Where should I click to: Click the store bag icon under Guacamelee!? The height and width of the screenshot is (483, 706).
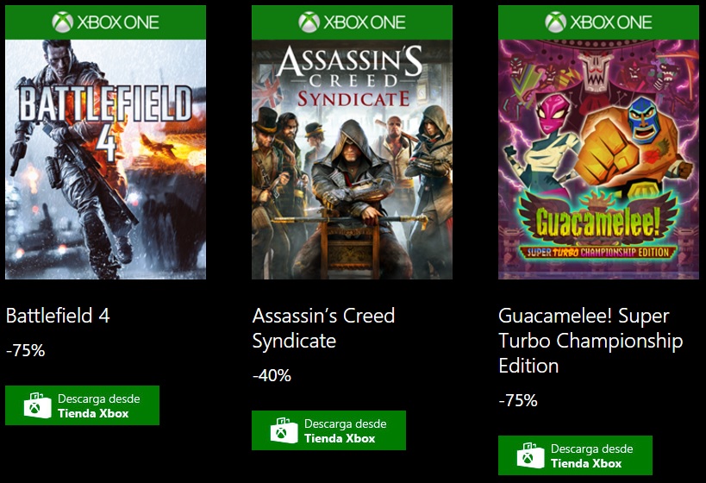click(530, 455)
